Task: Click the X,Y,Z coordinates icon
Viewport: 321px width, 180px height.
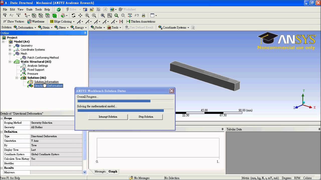Action: click(18, 15)
